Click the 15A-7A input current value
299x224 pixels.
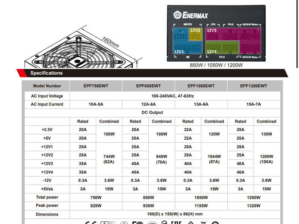253,105
